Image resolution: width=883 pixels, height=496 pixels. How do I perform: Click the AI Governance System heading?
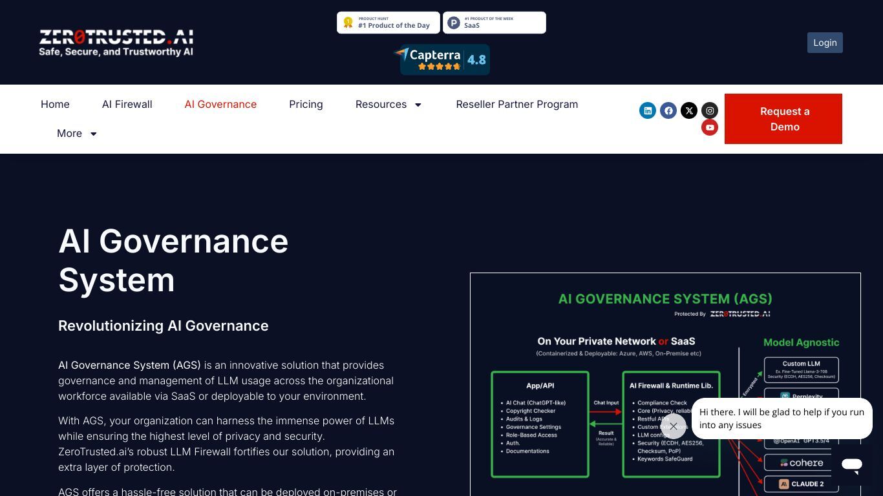pos(173,260)
